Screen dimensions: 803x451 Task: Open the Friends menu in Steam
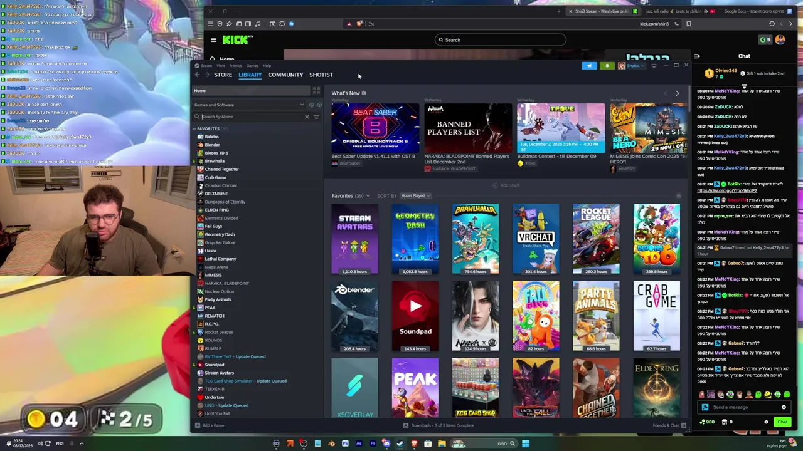click(236, 66)
